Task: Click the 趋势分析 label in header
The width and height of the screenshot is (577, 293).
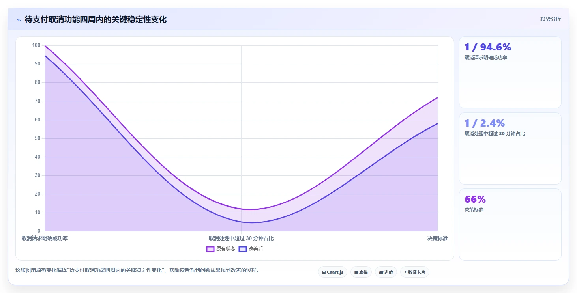Action: tap(550, 19)
